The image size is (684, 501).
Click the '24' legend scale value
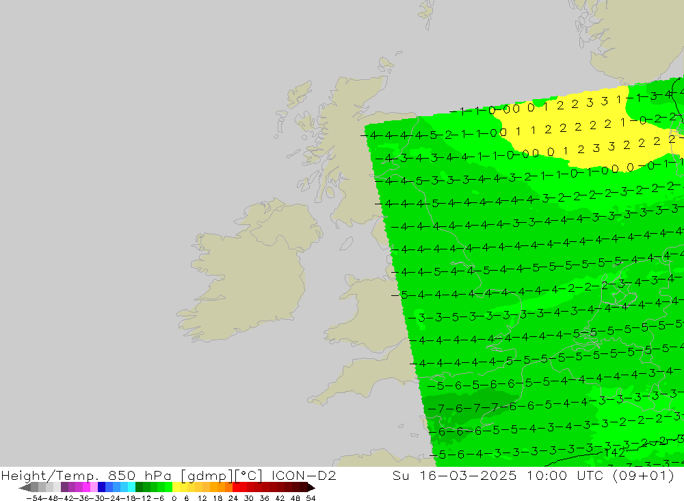point(233,498)
